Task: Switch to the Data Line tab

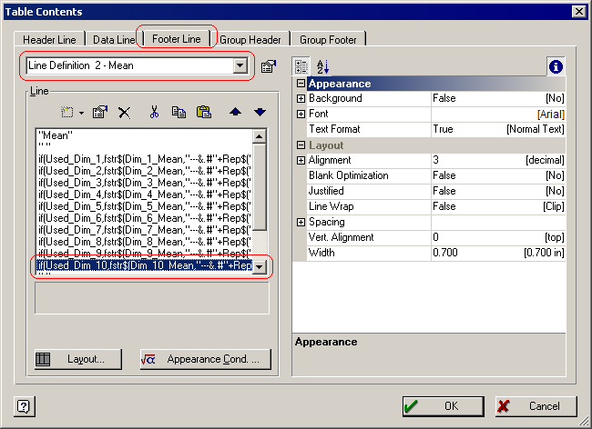Action: coord(114,40)
